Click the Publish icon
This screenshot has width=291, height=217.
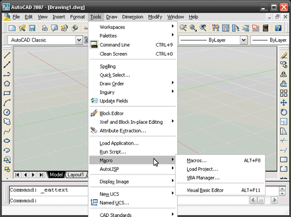click(64, 28)
